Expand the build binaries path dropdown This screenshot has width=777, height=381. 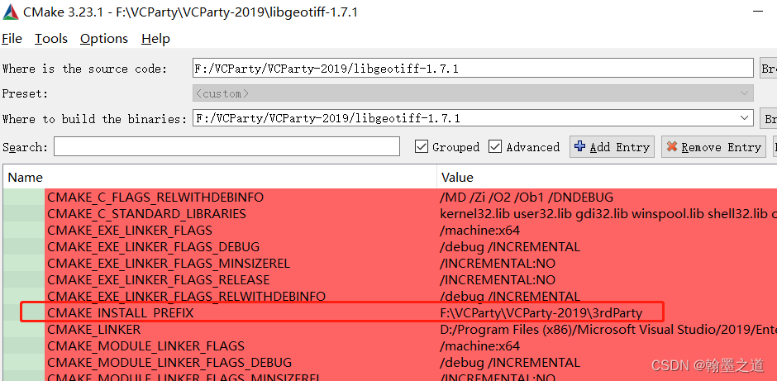(x=744, y=118)
